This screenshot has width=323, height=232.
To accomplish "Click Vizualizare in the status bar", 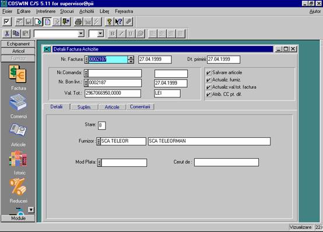I will (300, 227).
